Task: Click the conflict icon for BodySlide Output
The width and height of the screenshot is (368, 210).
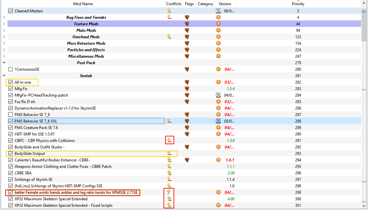Action: 169,153
